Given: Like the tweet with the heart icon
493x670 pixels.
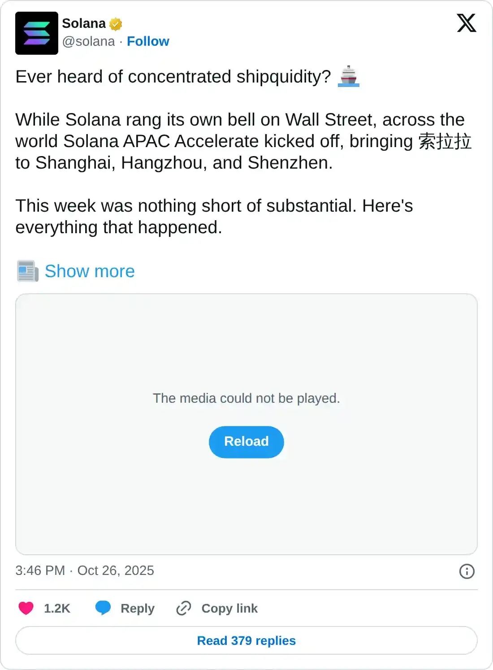Looking at the screenshot, I should click(x=26, y=608).
